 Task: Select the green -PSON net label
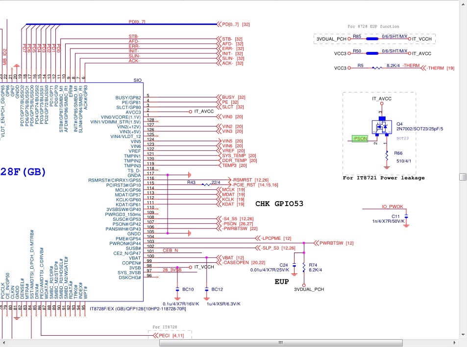pyautogui.click(x=360, y=139)
